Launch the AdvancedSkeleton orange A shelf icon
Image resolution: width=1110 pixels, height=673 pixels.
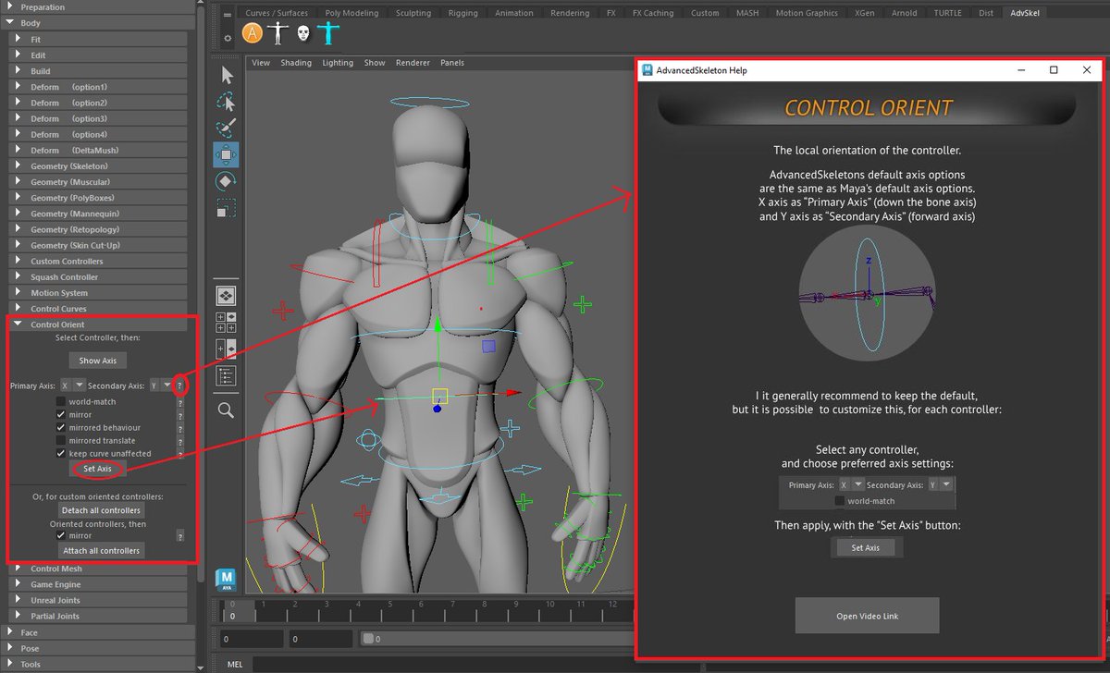(252, 33)
